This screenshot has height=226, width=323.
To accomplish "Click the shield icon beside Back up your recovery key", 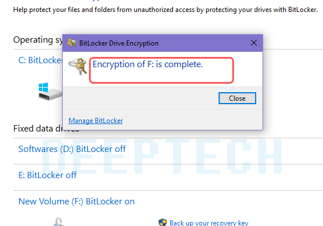I will click(163, 223).
